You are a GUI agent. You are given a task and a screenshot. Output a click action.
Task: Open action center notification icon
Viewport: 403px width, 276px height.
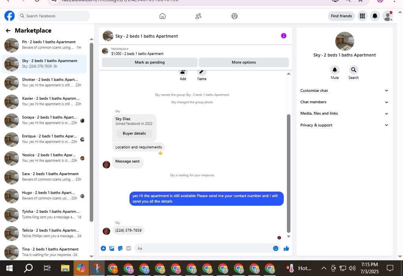(x=390, y=268)
